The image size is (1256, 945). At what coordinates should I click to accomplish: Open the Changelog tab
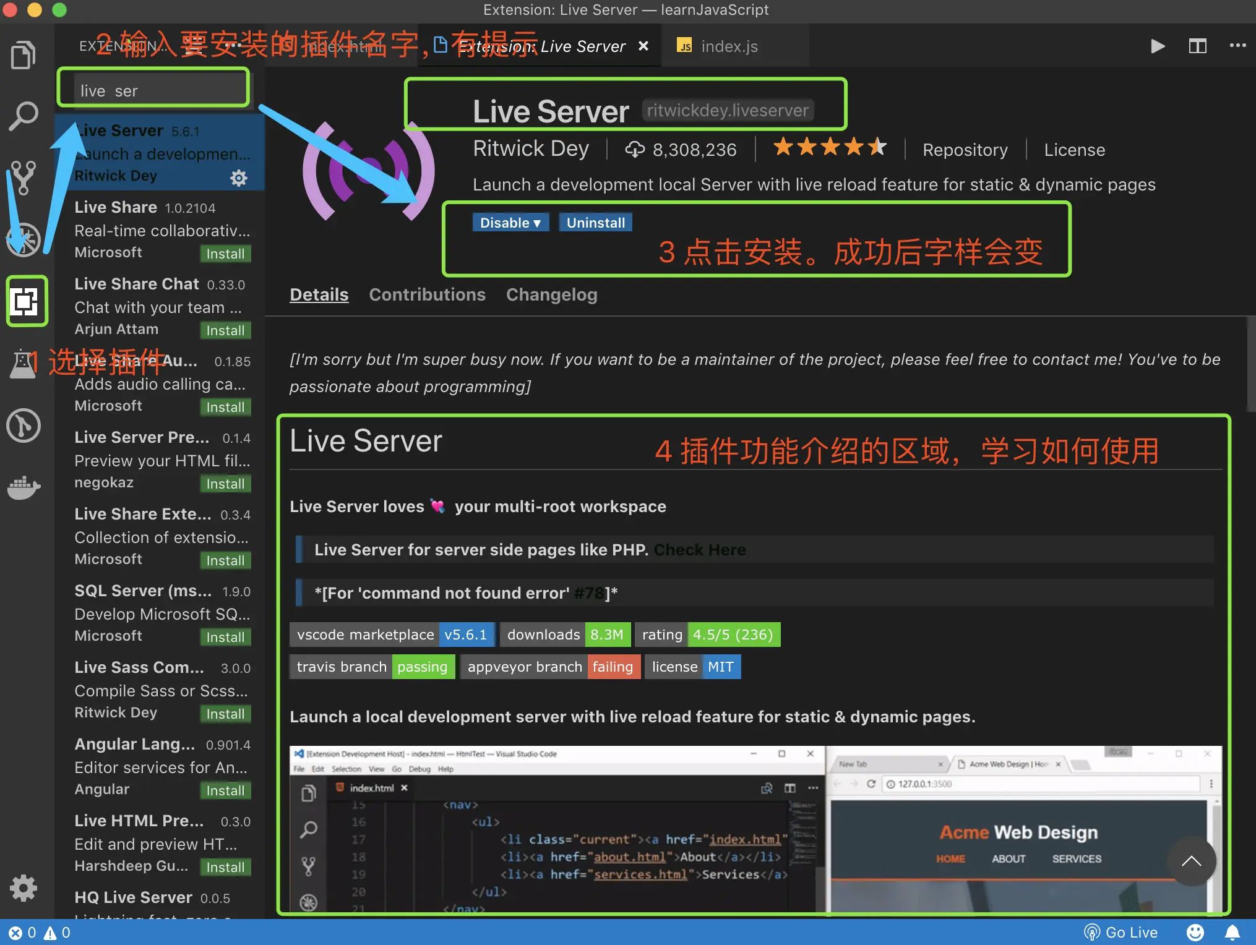coord(552,295)
